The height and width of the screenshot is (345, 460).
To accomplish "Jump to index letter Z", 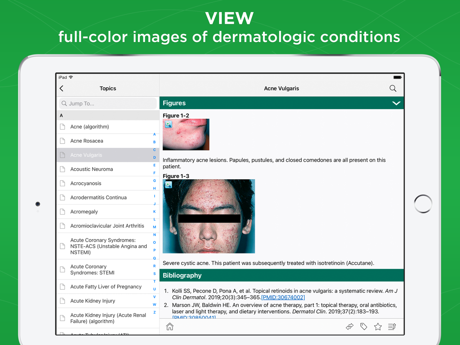I will pyautogui.click(x=154, y=312).
